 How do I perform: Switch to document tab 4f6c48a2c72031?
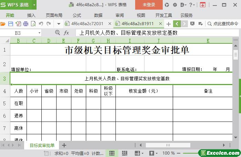87,24
